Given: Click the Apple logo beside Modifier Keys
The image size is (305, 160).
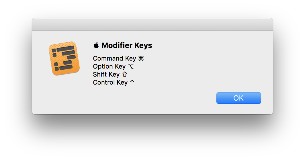Looking at the screenshot, I should 96,45.
